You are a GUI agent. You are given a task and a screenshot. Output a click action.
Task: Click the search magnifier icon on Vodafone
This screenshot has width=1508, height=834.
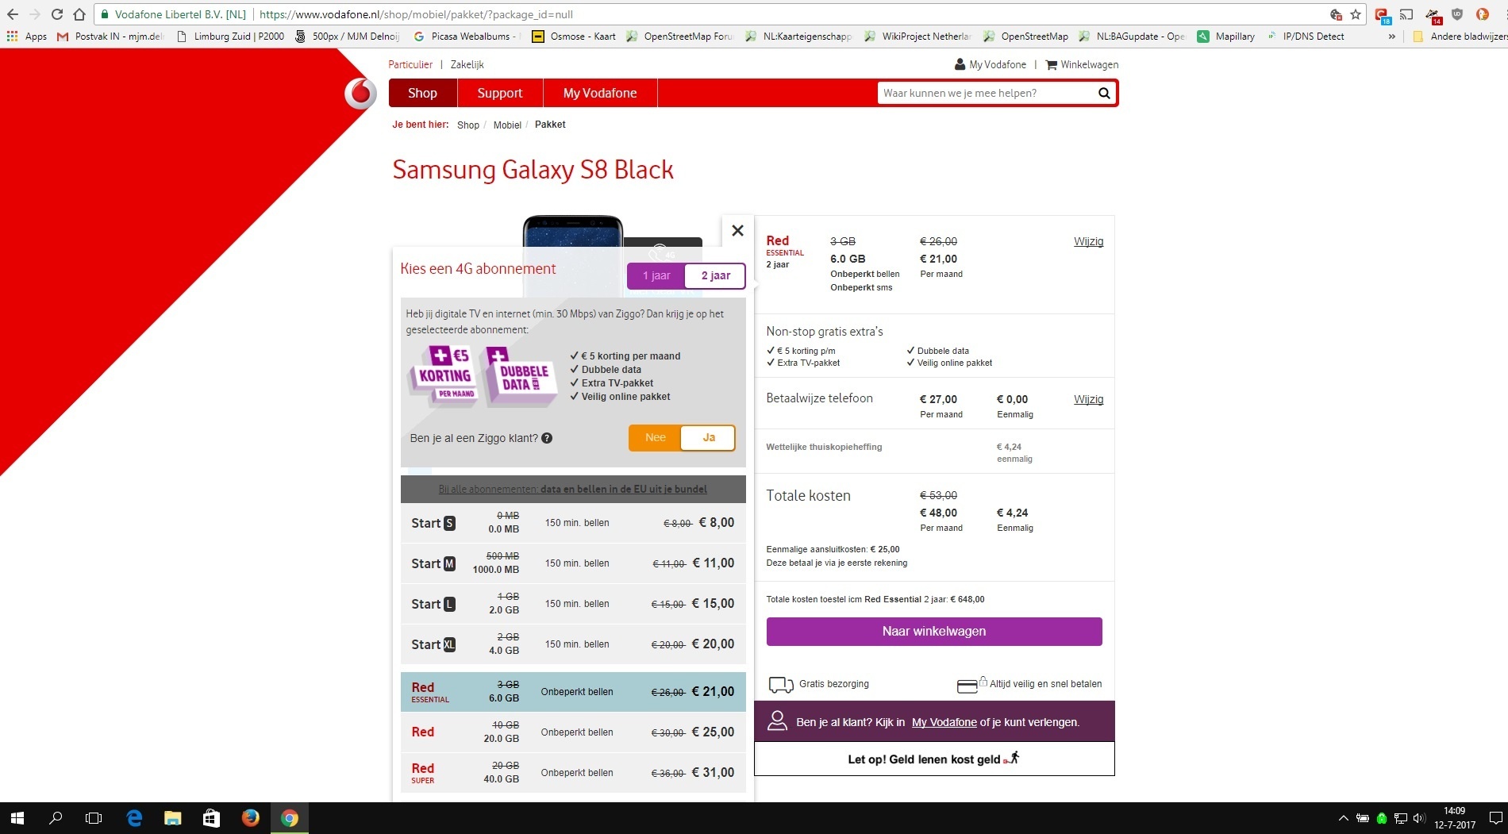(x=1104, y=93)
